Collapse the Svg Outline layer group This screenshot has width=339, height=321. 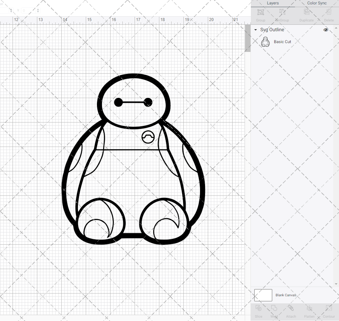click(x=255, y=30)
